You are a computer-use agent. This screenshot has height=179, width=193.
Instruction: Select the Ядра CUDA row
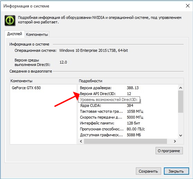tap(128, 105)
